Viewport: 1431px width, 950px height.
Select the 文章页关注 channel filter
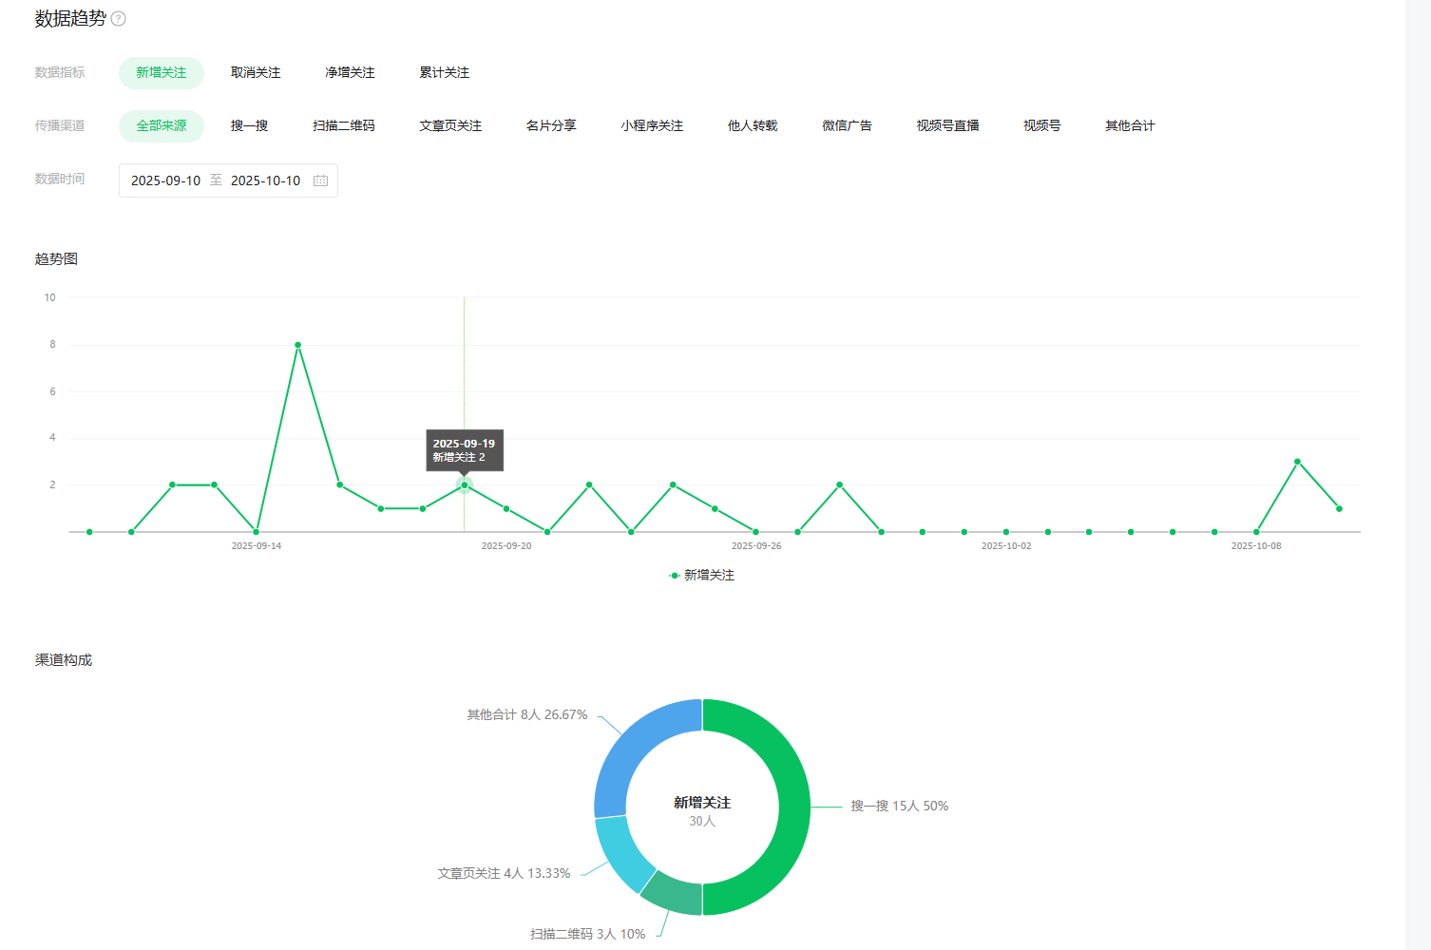[449, 126]
